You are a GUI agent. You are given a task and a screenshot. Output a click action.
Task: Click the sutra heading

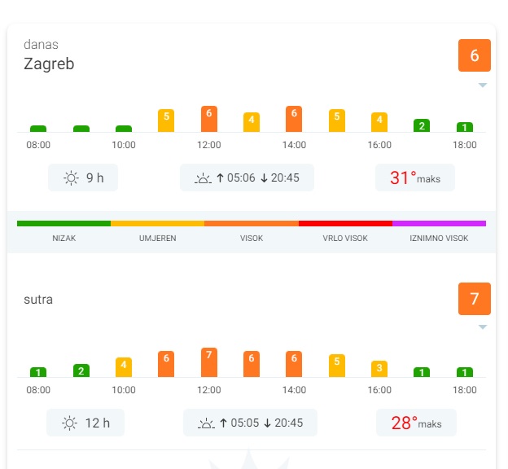coord(38,300)
